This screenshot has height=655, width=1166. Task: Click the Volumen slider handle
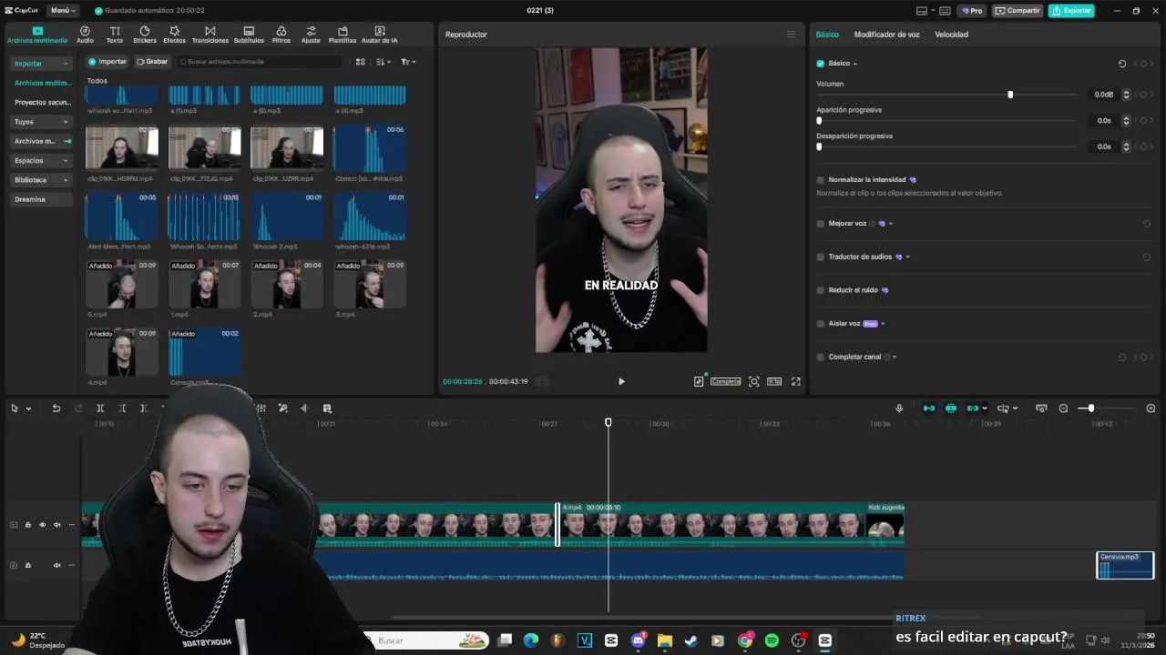pyautogui.click(x=1010, y=95)
